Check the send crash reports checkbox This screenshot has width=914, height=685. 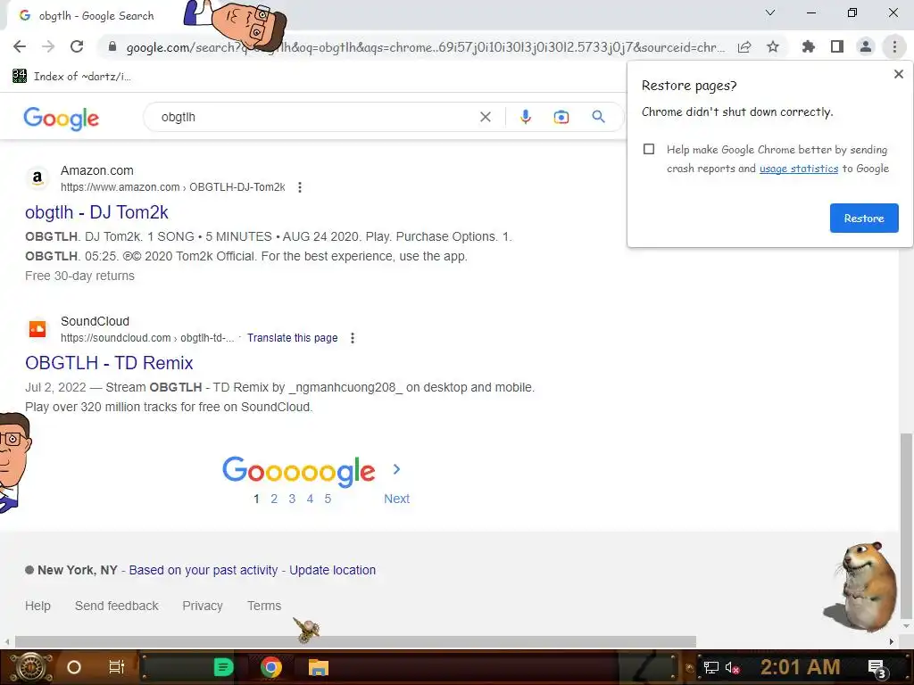click(x=649, y=149)
